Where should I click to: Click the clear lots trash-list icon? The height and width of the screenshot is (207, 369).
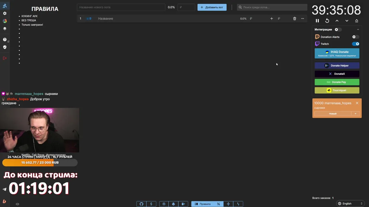coord(183,204)
